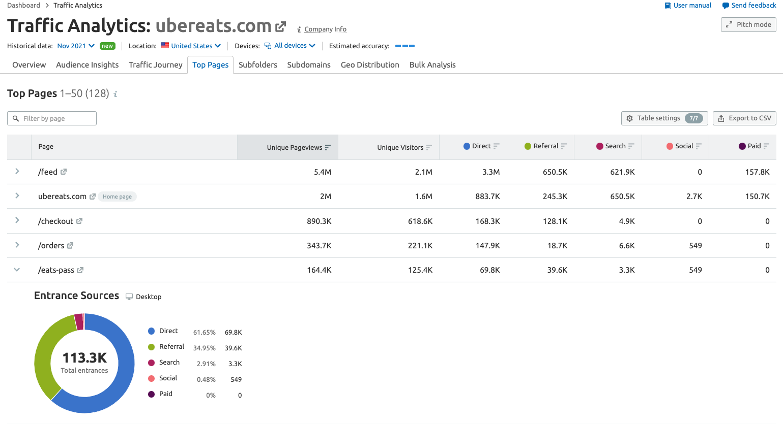Open the User manual link
The width and height of the screenshot is (783, 424).
pyautogui.click(x=688, y=6)
